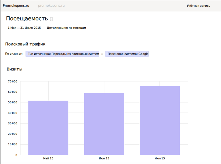Select the Июл 15 bar in chart
The height and width of the screenshot is (164, 221).
160,121
